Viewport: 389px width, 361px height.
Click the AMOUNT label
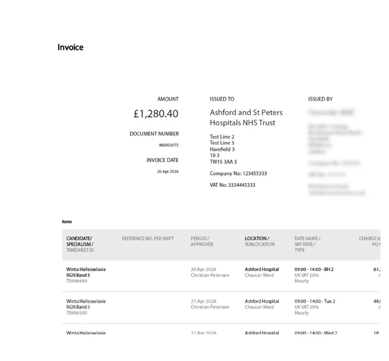[168, 99]
